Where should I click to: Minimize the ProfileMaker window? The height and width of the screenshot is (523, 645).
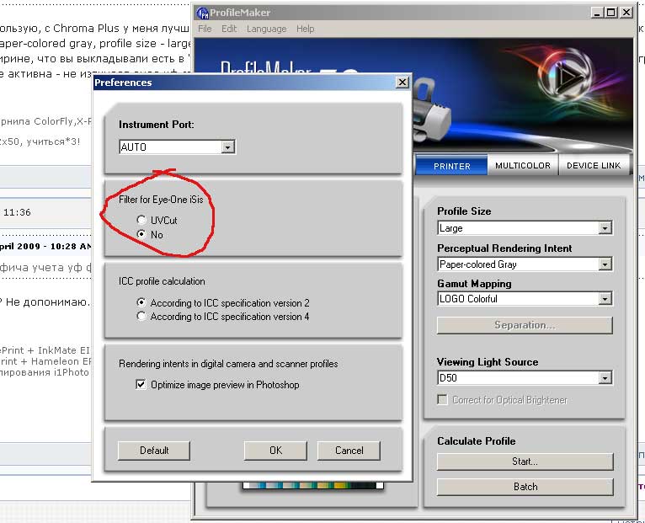597,13
